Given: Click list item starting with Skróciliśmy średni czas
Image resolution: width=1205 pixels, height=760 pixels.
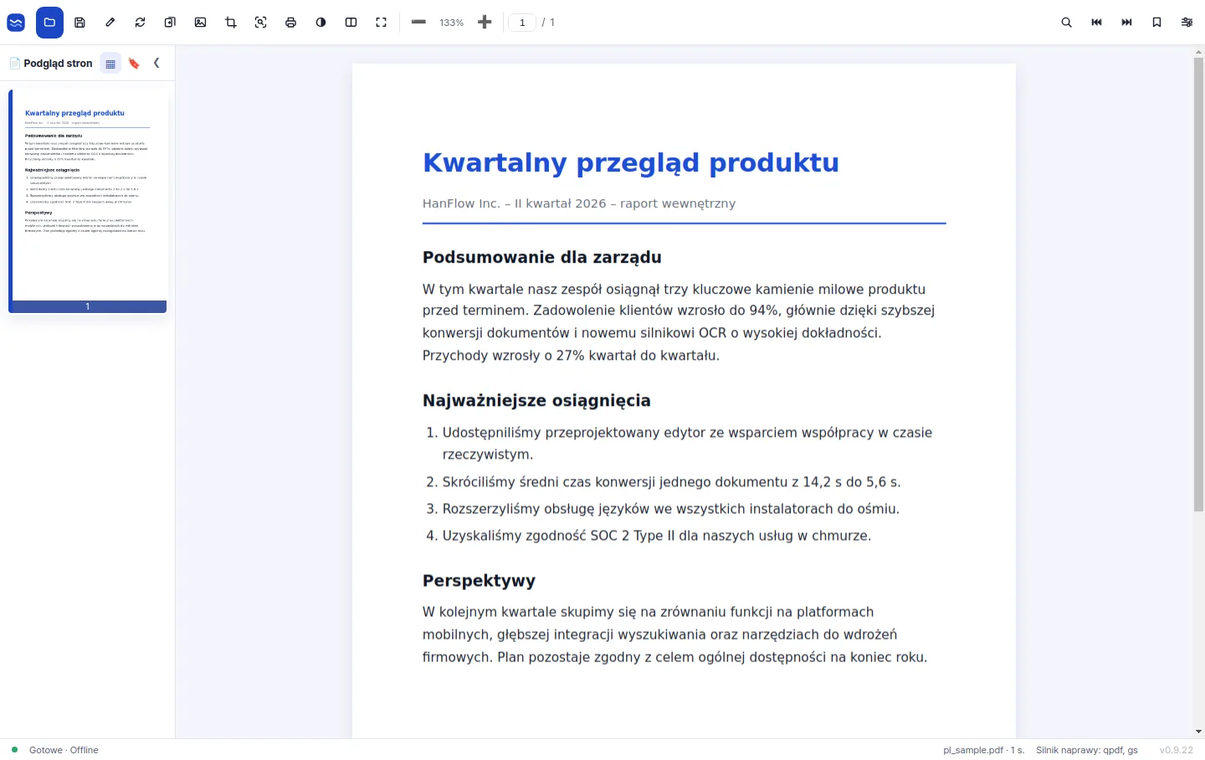Looking at the screenshot, I should pyautogui.click(x=664, y=482).
